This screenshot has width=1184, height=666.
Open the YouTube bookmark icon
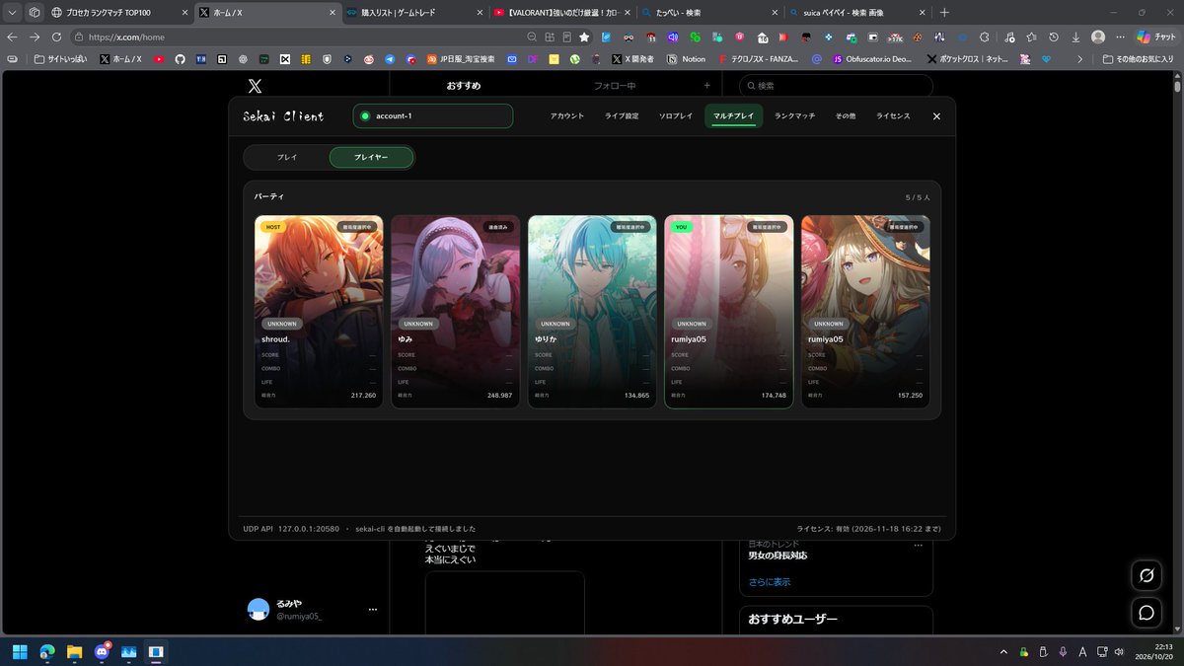159,59
